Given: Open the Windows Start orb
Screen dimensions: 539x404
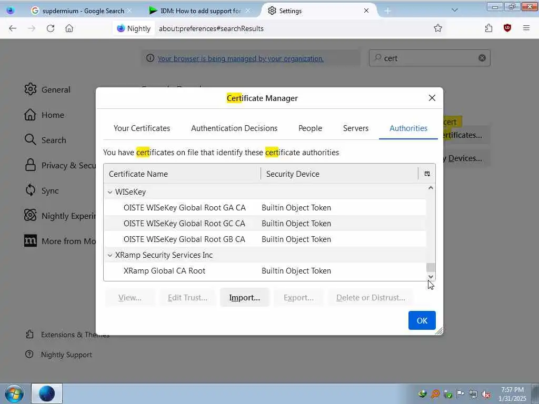Looking at the screenshot, I should [x=14, y=393].
